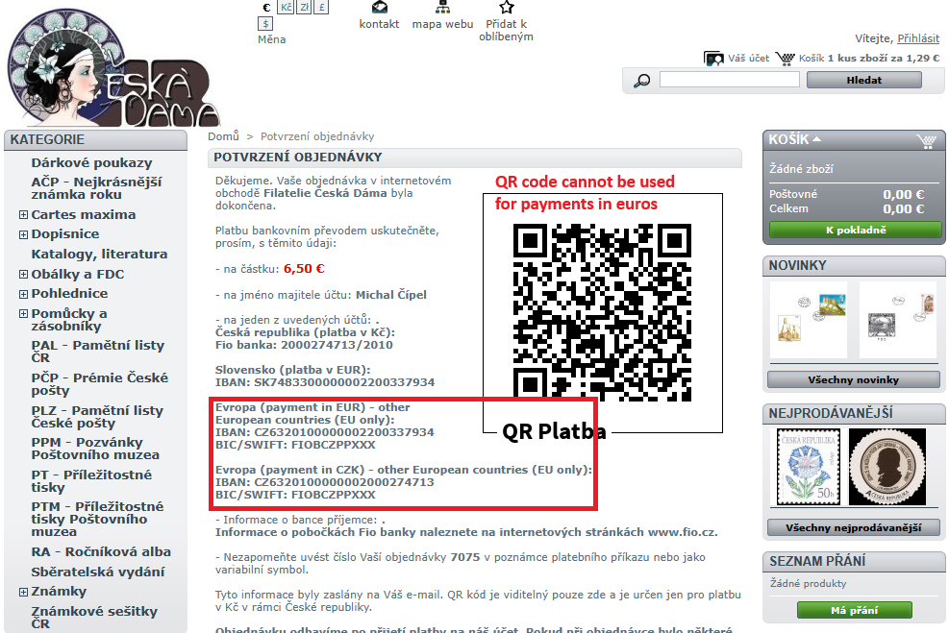Click the star icon to add to favorites
Viewport: 949px width, 633px height.
(x=506, y=7)
